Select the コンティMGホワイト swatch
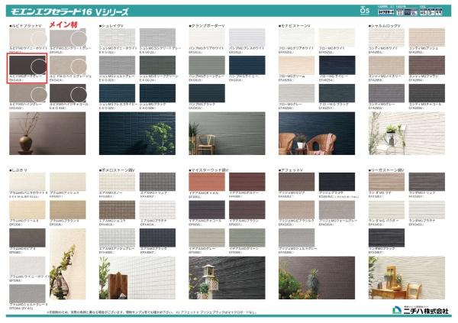This screenshot has width=458, height=323. tap(387, 37)
